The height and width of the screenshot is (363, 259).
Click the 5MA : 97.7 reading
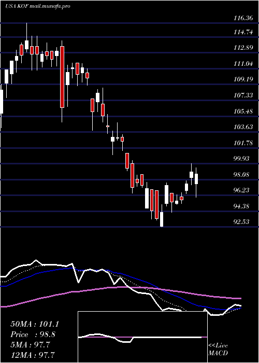coord(30,345)
